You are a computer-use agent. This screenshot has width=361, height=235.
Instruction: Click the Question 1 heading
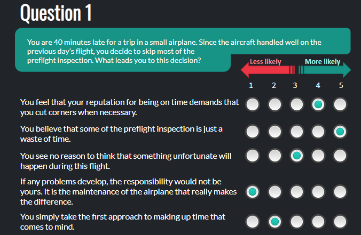(x=56, y=13)
